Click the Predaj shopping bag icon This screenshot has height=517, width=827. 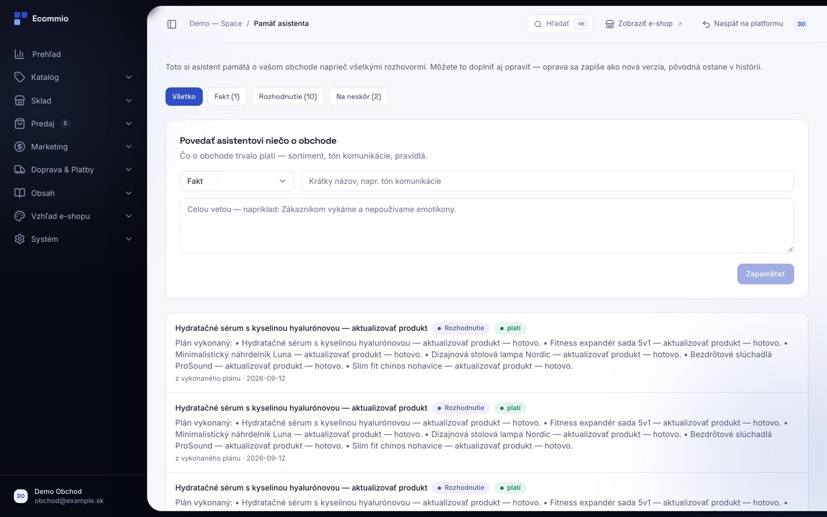point(20,124)
